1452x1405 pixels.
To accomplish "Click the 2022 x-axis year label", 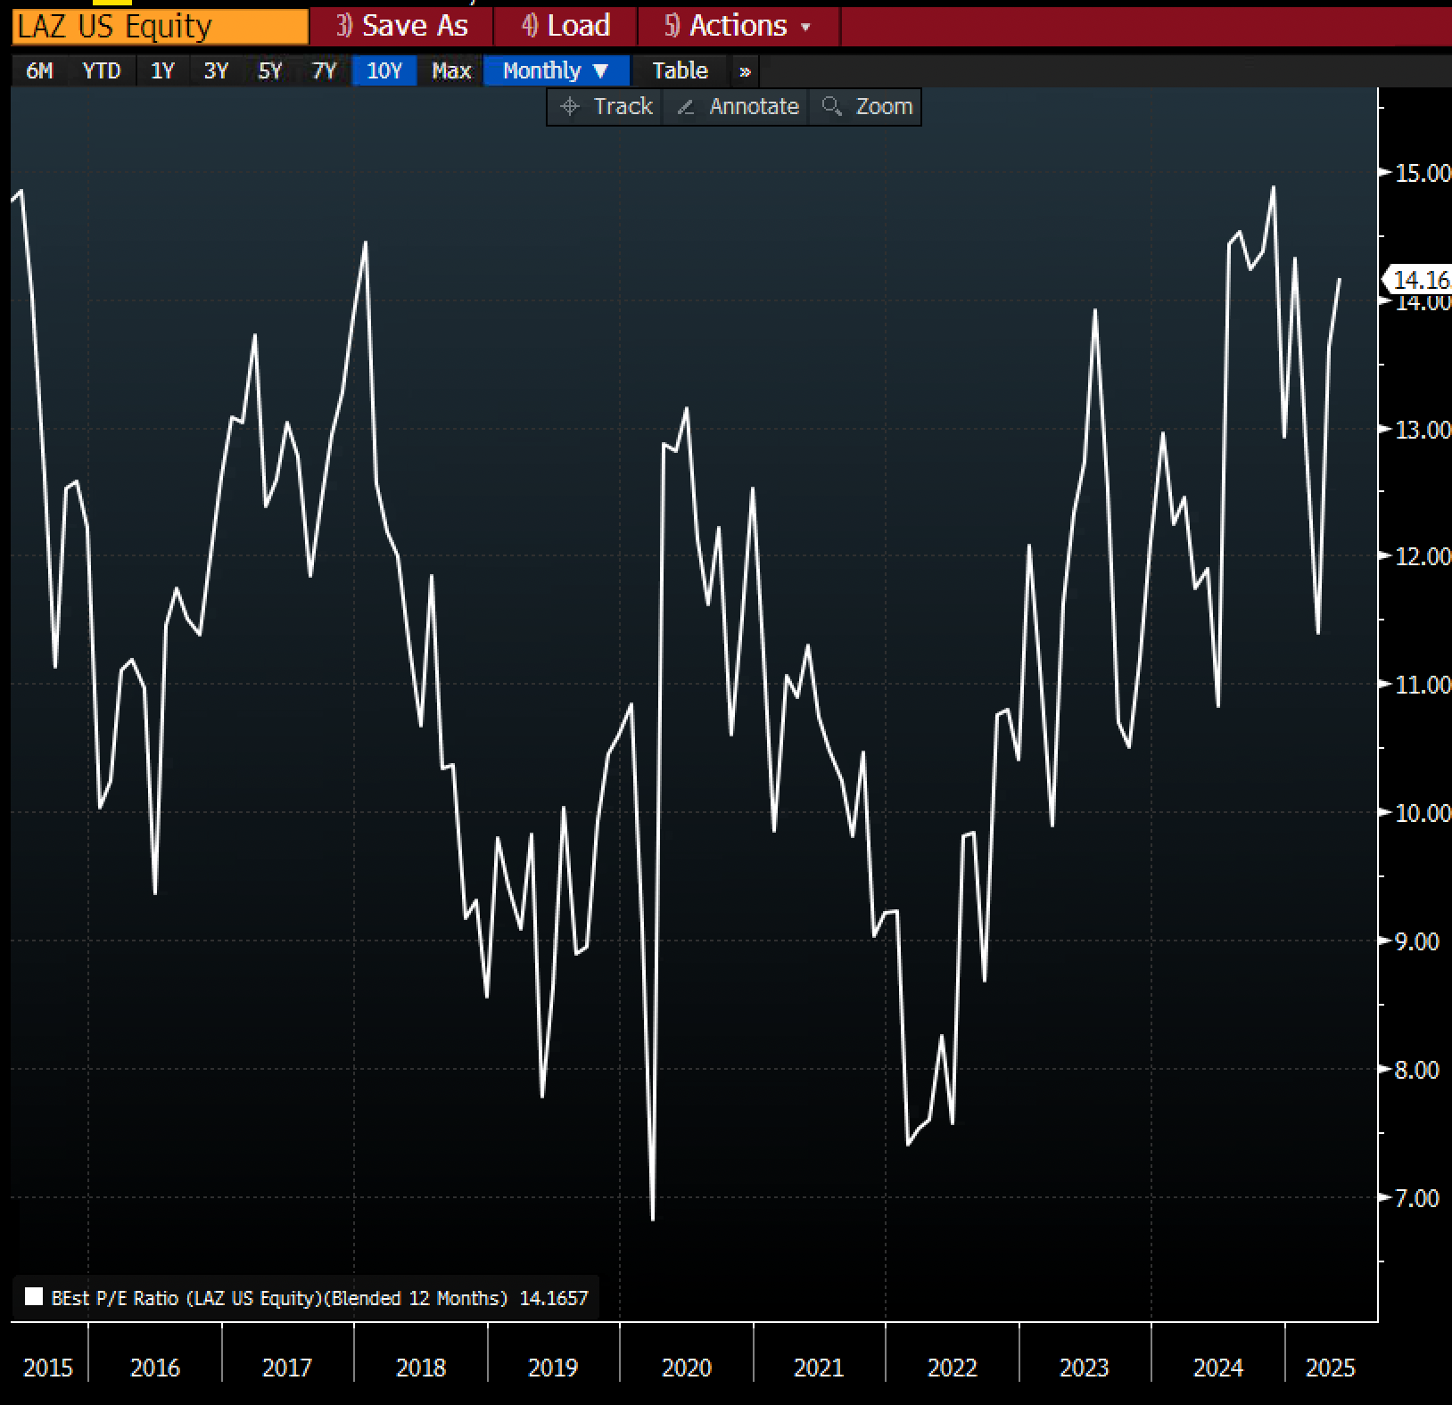I will tap(953, 1368).
